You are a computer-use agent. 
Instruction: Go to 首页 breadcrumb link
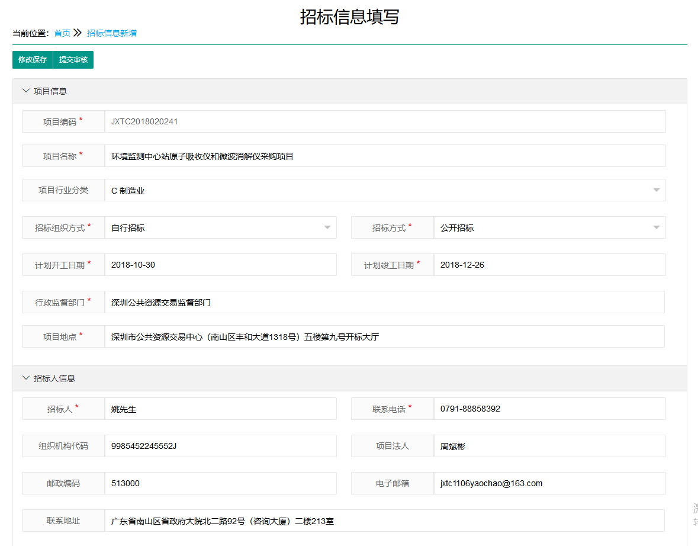[62, 33]
